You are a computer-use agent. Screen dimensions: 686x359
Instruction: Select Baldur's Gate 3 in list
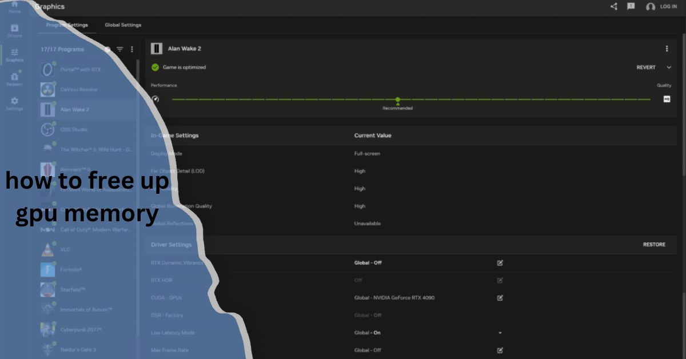coord(87,349)
